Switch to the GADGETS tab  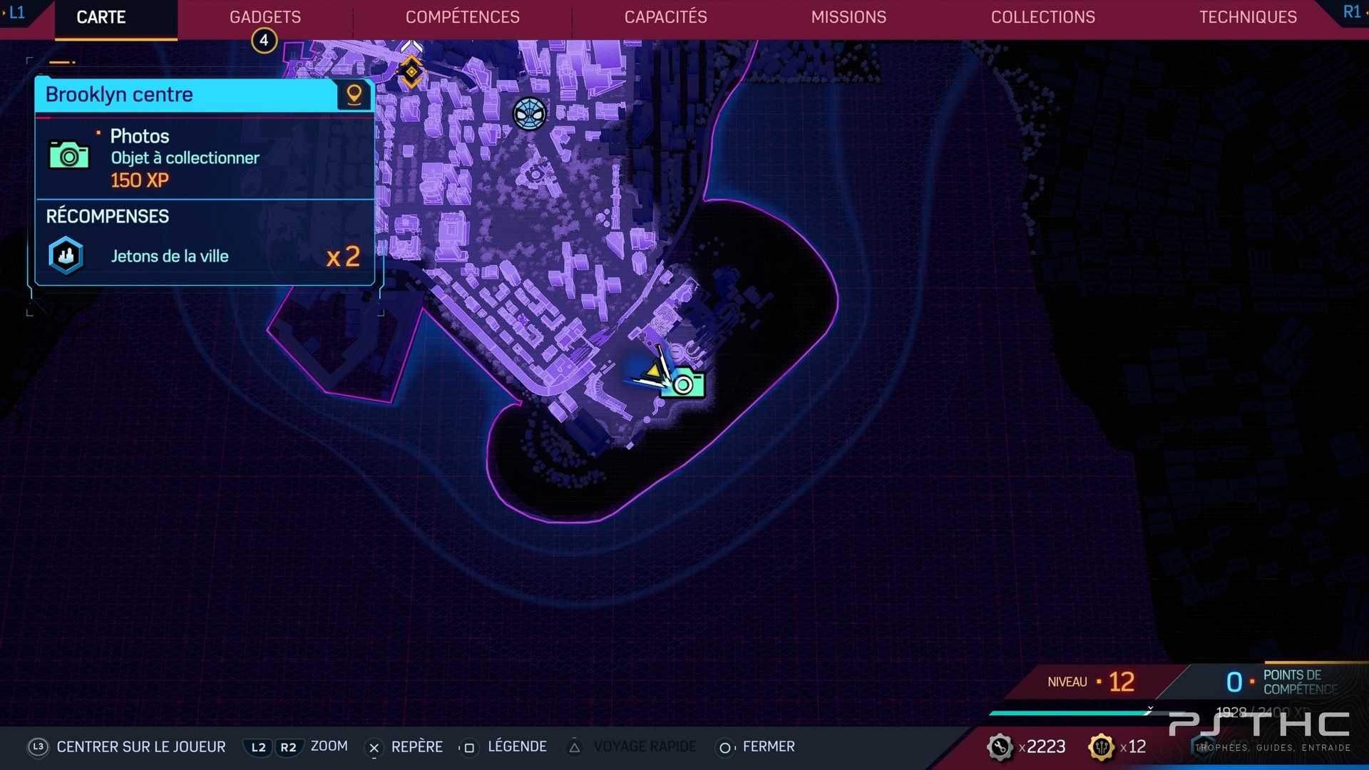pos(265,17)
